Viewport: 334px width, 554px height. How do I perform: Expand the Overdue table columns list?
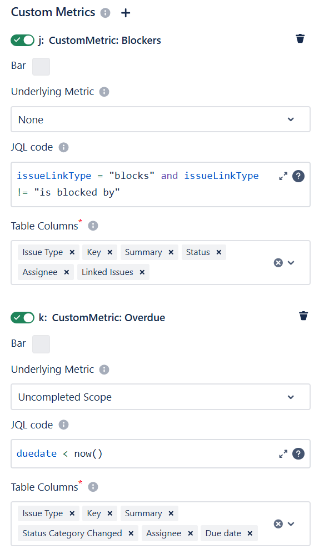(291, 524)
